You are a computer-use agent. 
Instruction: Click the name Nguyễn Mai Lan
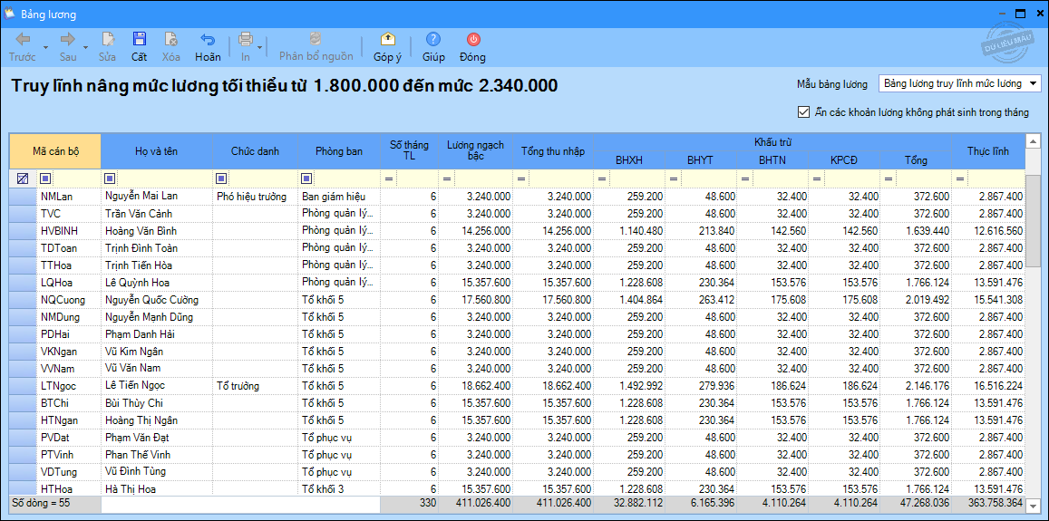point(140,196)
